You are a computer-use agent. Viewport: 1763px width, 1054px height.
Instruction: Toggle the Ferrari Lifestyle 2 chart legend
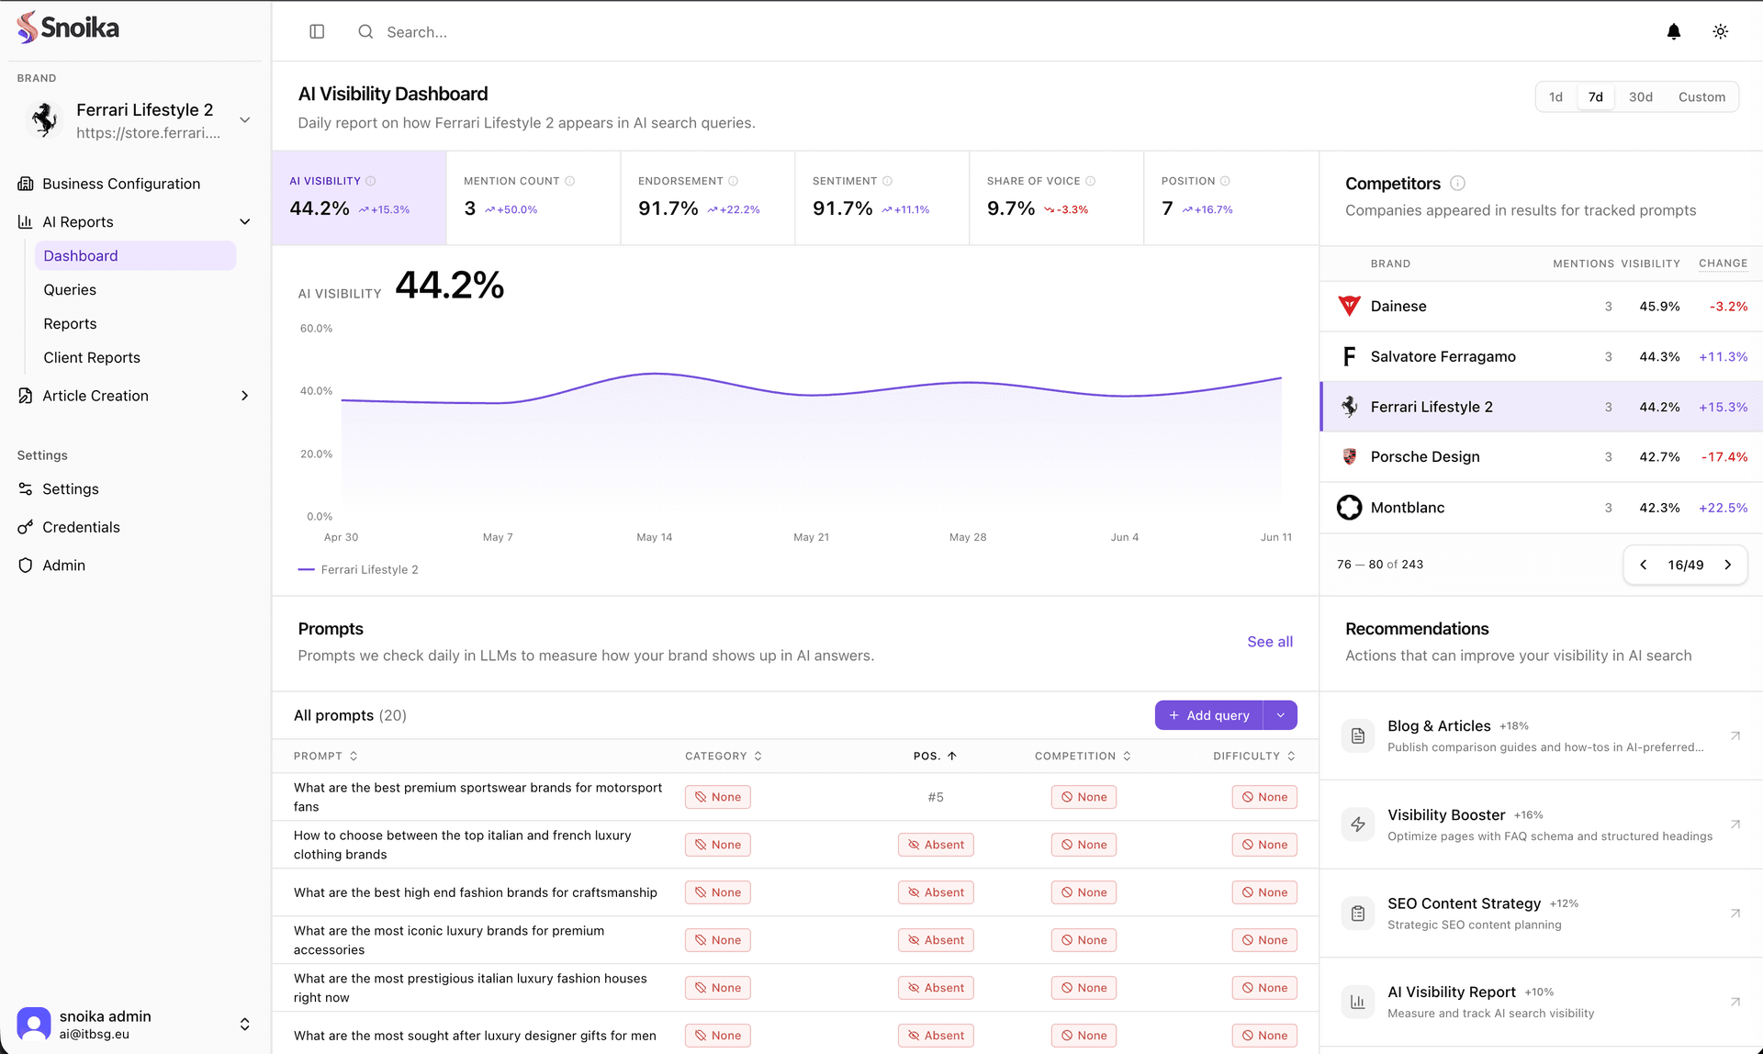[358, 570]
